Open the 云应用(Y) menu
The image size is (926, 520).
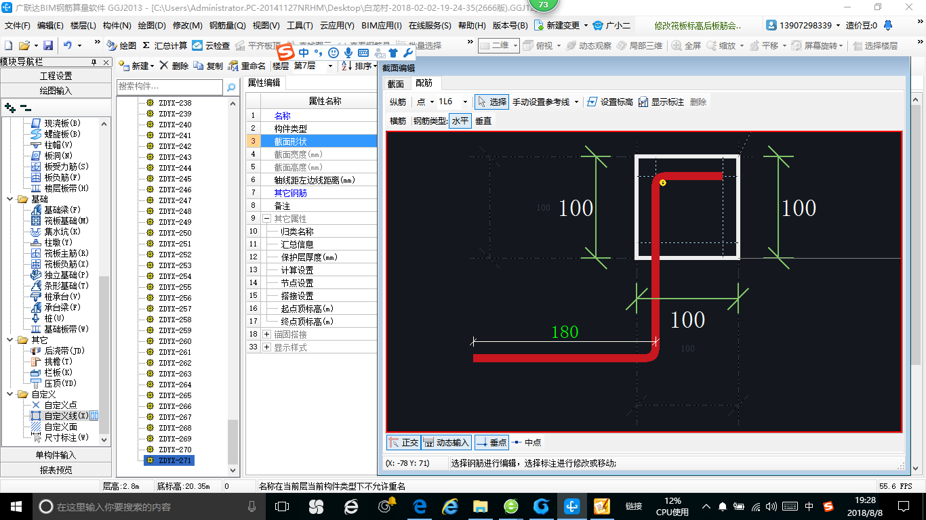(337, 25)
